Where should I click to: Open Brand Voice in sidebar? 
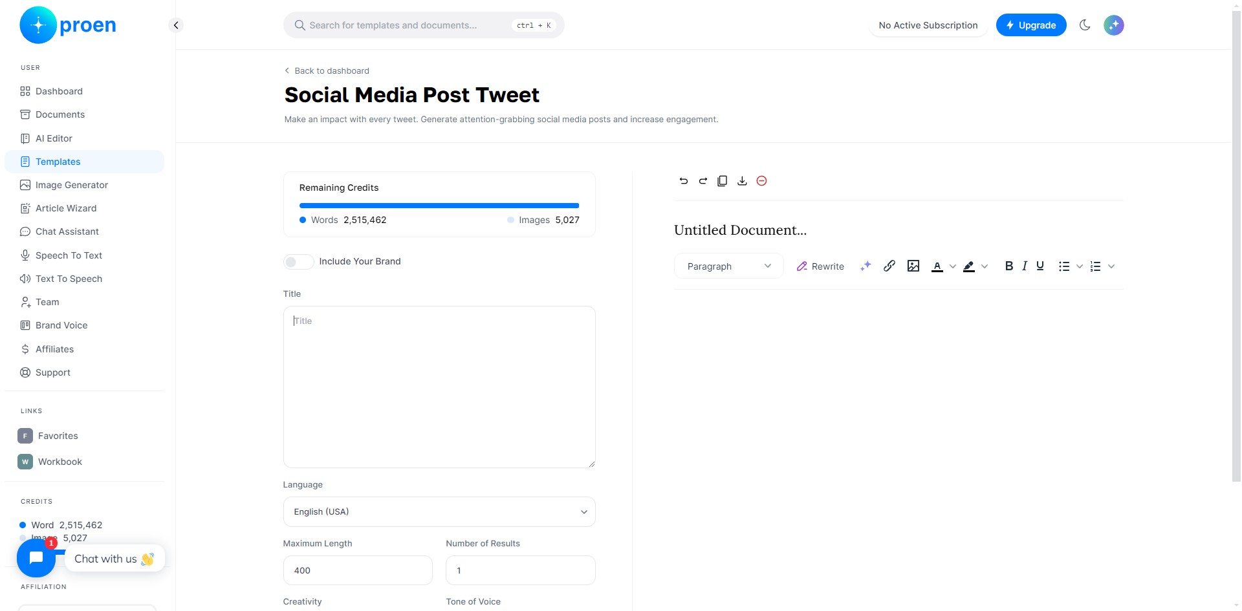pyautogui.click(x=85, y=325)
